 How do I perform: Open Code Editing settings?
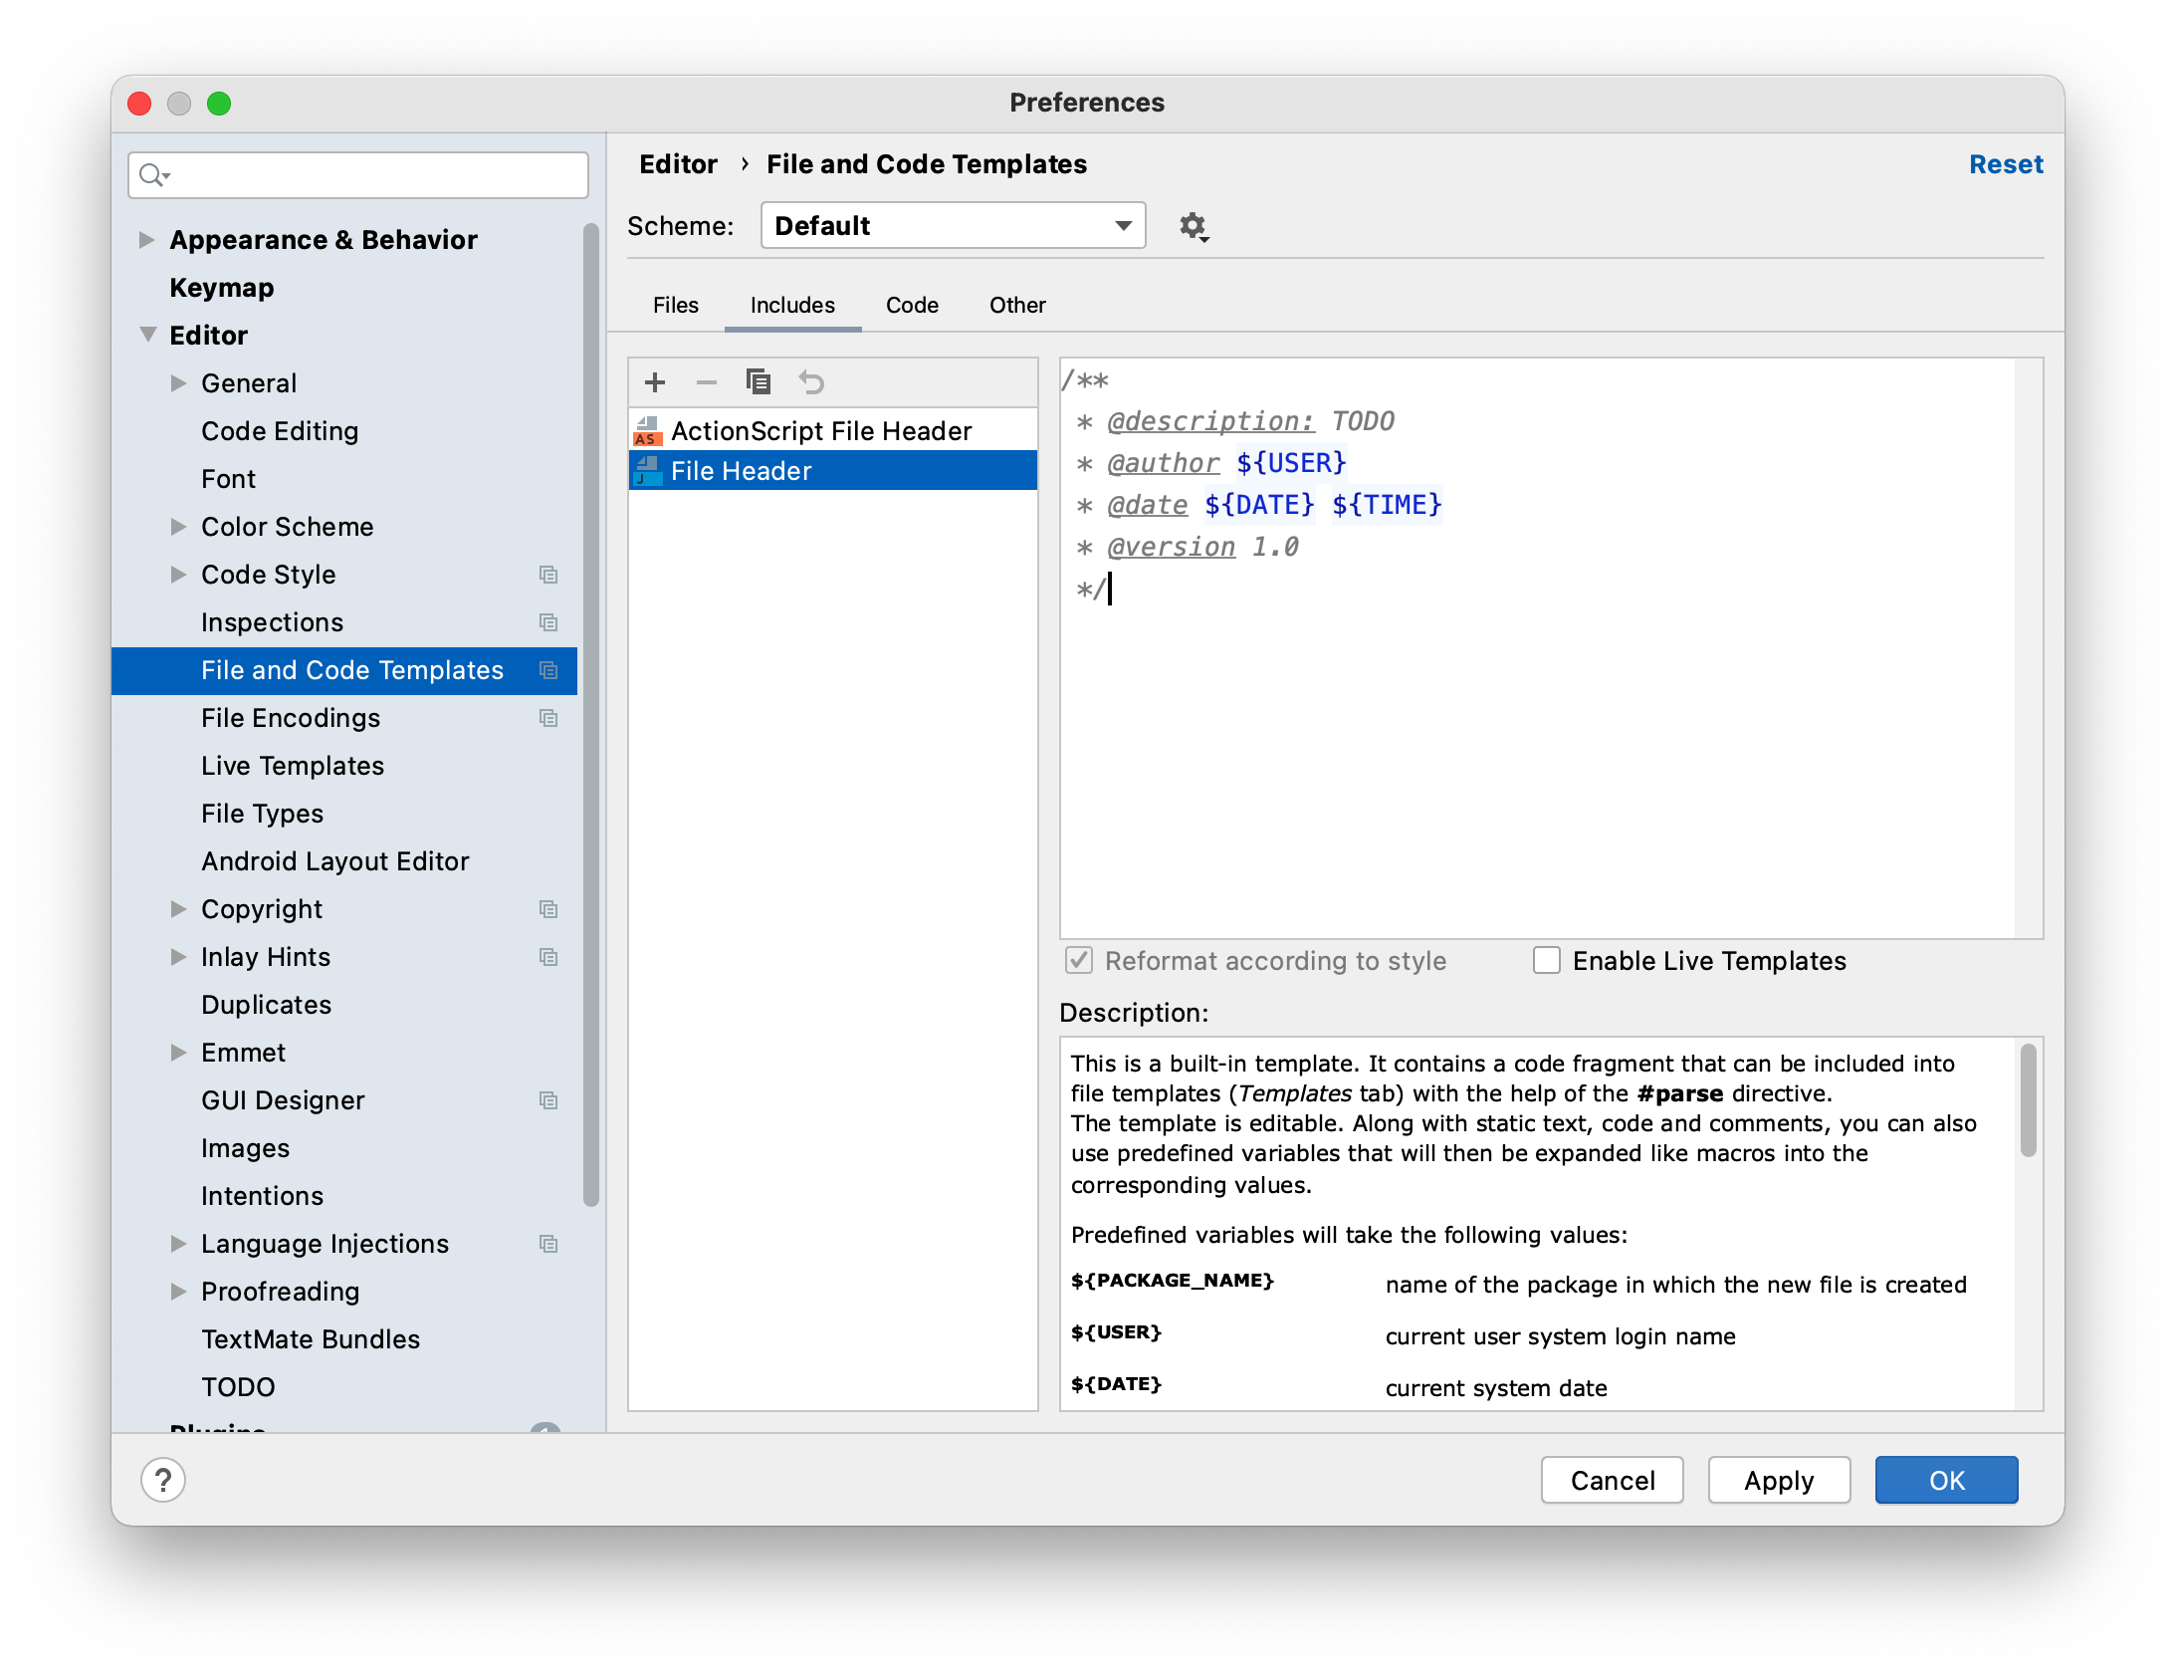280,431
